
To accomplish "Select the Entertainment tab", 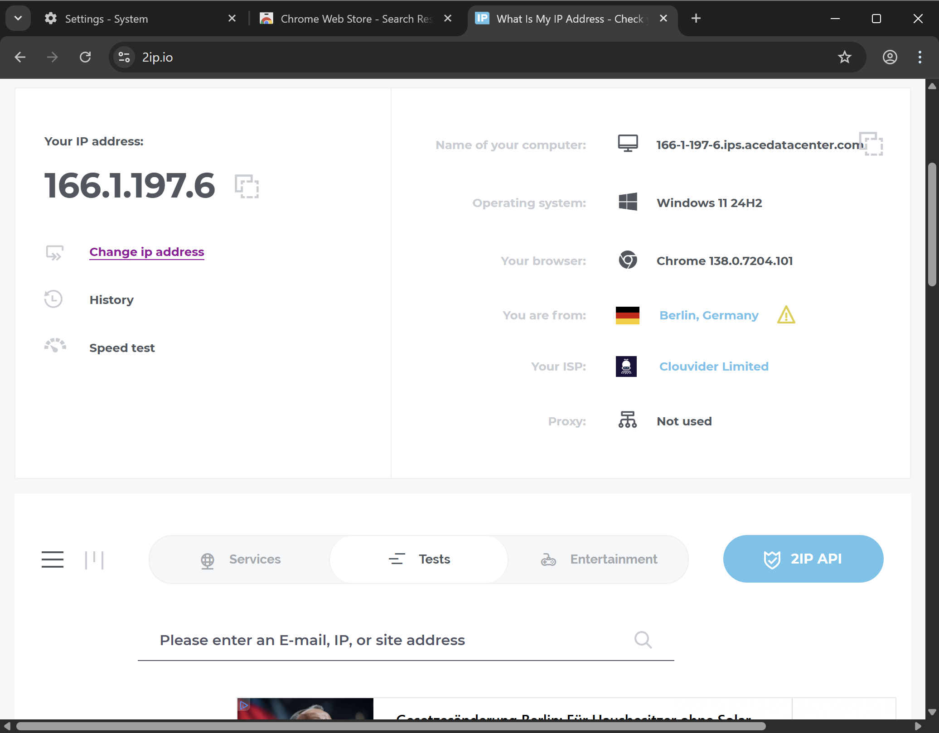I will pos(599,559).
